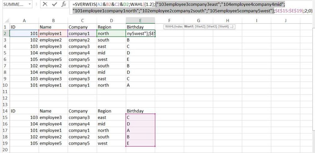Click the Select All corner triangle
This screenshot has height=153, width=315.
pyautogui.click(x=7, y=21)
